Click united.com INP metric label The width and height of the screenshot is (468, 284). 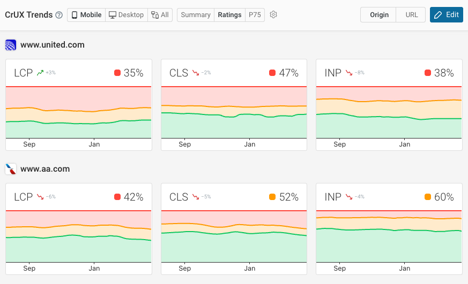333,73
